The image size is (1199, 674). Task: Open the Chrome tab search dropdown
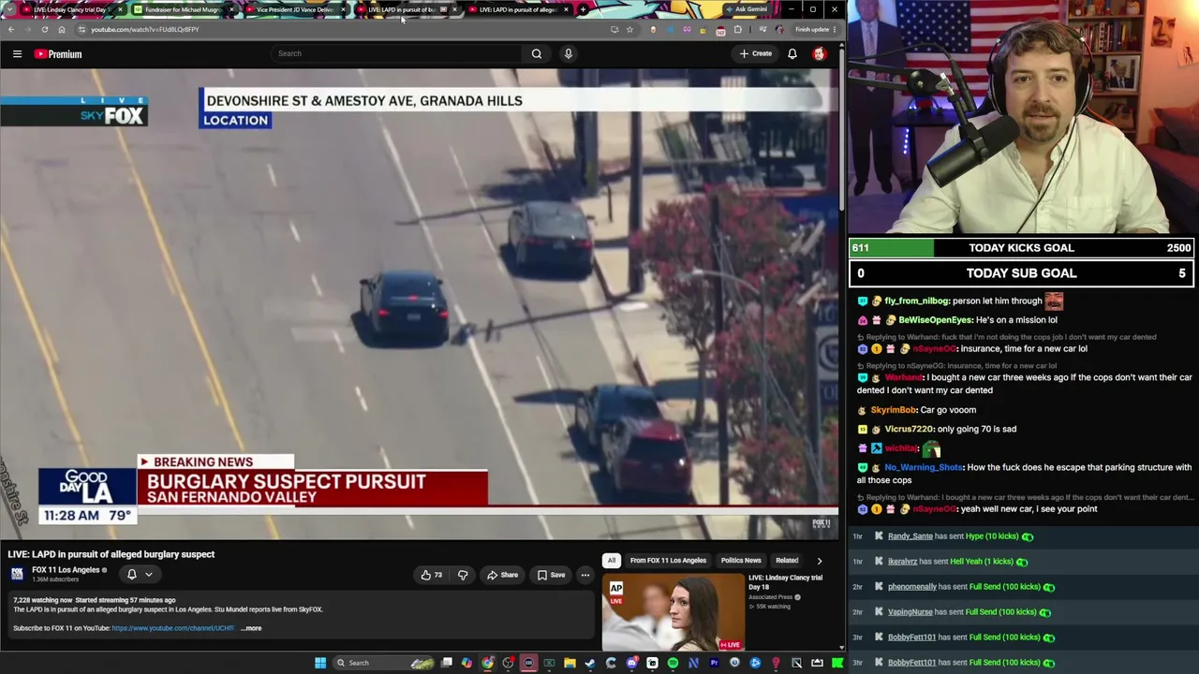[x=10, y=9]
